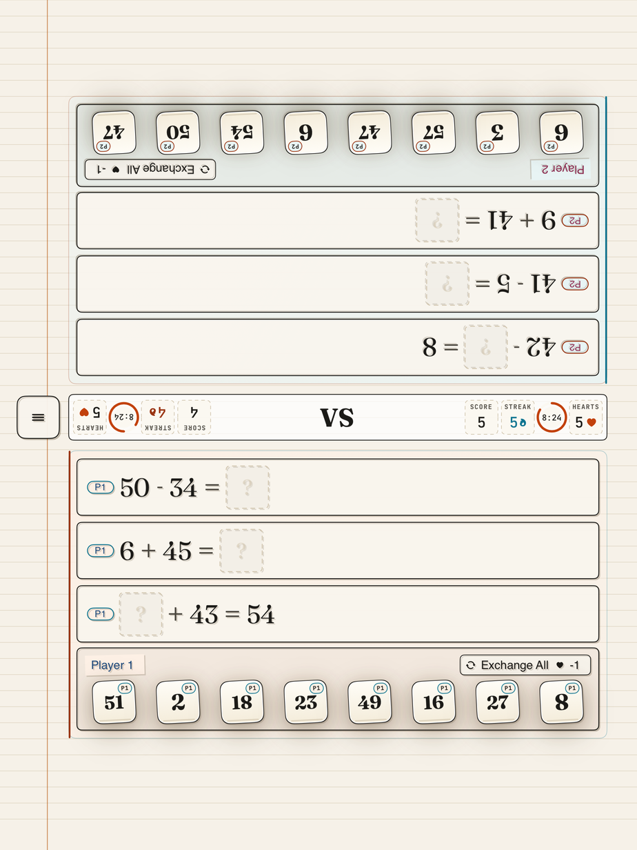
Task: Click Player 2's upside-down SCORE box showing 4
Action: [x=194, y=417]
